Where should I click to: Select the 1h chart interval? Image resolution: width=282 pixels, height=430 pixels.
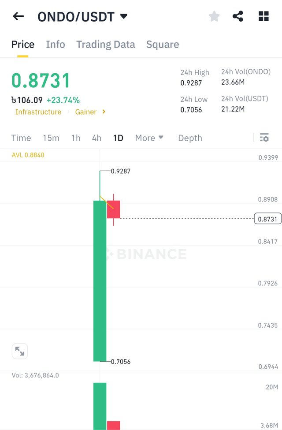coord(76,138)
